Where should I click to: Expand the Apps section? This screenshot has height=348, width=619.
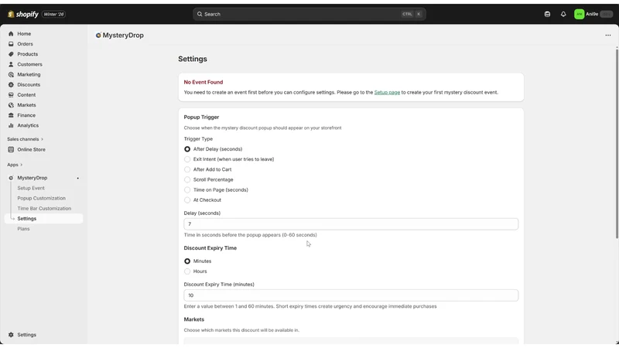15,165
